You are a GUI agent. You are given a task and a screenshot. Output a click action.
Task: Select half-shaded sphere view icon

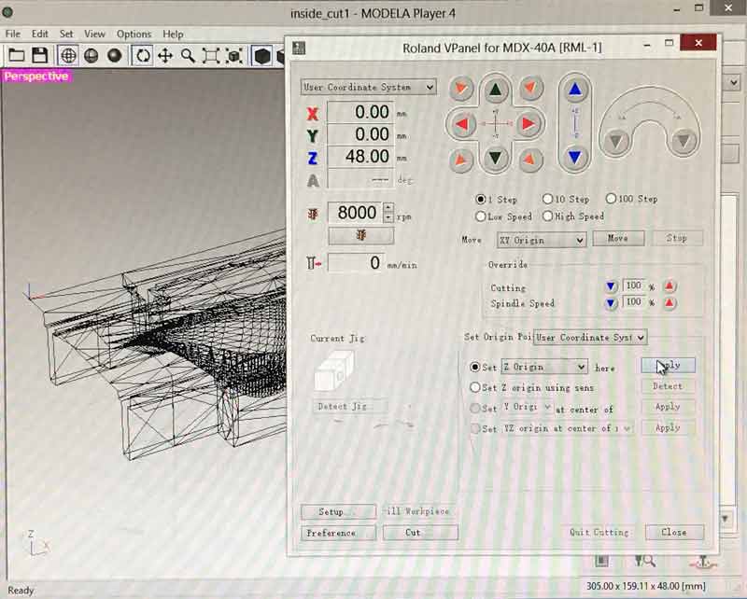tap(91, 56)
